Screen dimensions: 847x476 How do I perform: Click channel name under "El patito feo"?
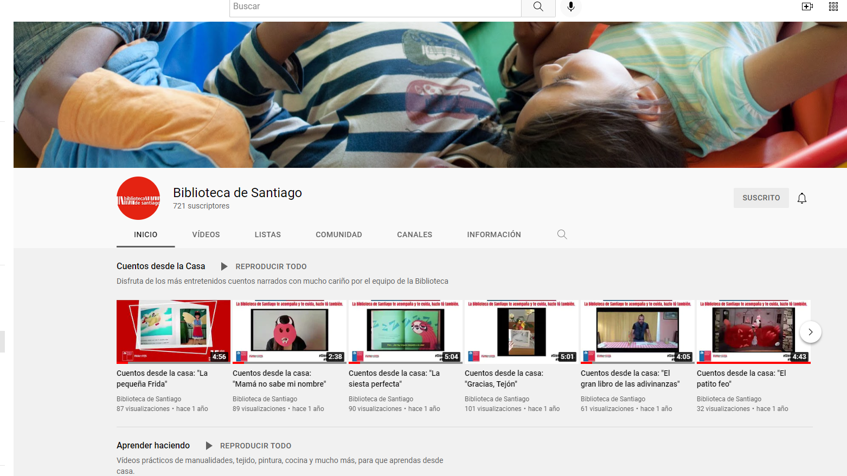click(729, 399)
